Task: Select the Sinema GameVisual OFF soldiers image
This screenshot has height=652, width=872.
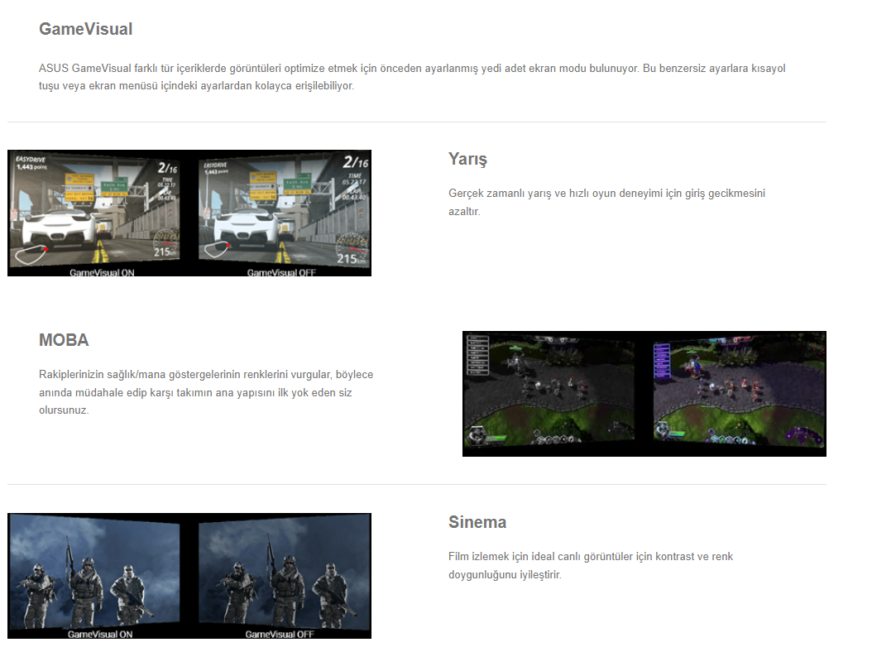Action: tap(283, 573)
